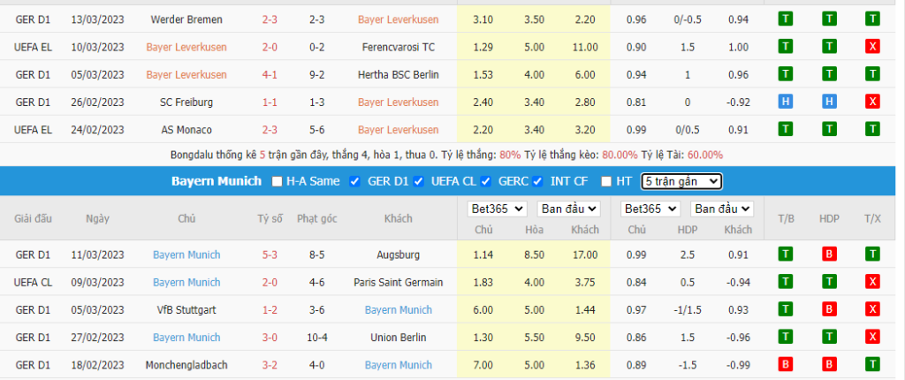Image resolution: width=905 pixels, height=380 pixels.
Task: Enable the HT half-time checkbox
Action: coord(605,181)
